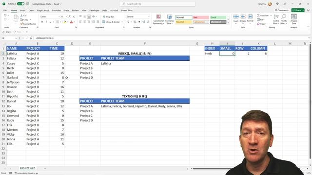Viewport: 312px width, 175px height.
Task: Select the Jefferson name cell
Action: [x=16, y=82]
